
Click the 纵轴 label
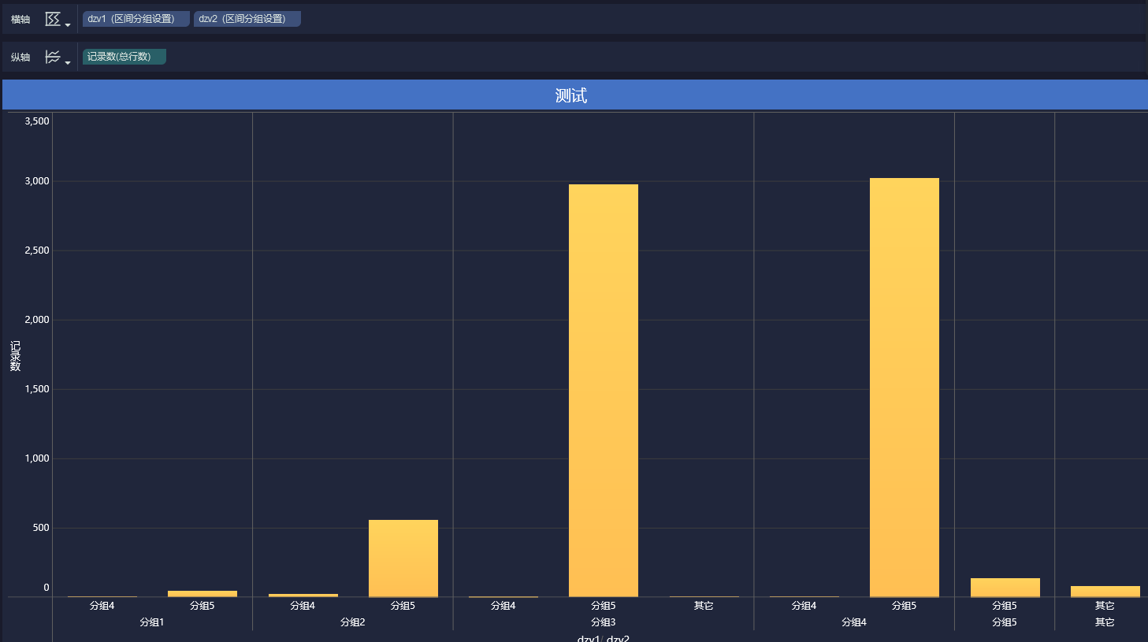click(20, 57)
